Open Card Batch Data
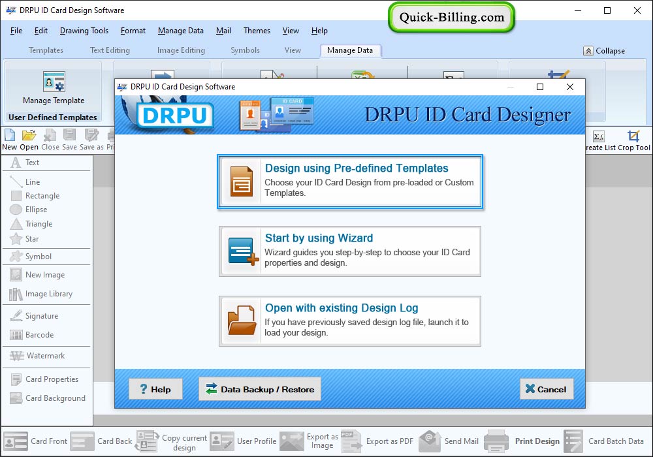653x457 pixels. [x=604, y=441]
